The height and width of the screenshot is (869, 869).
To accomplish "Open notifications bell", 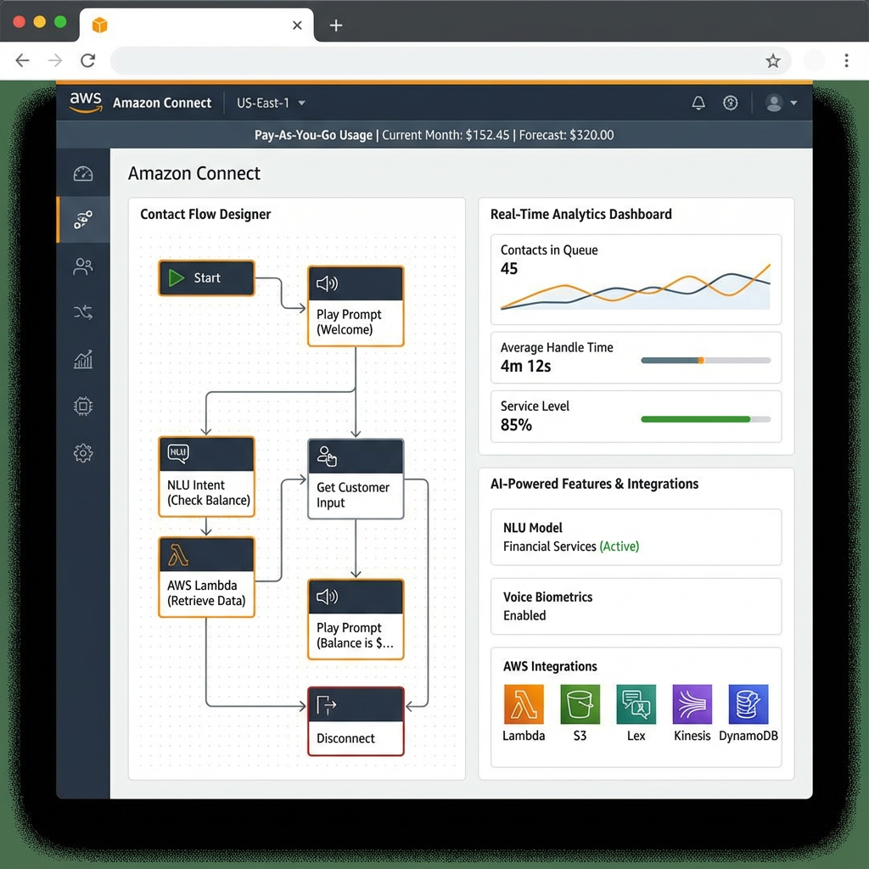I will (x=698, y=103).
